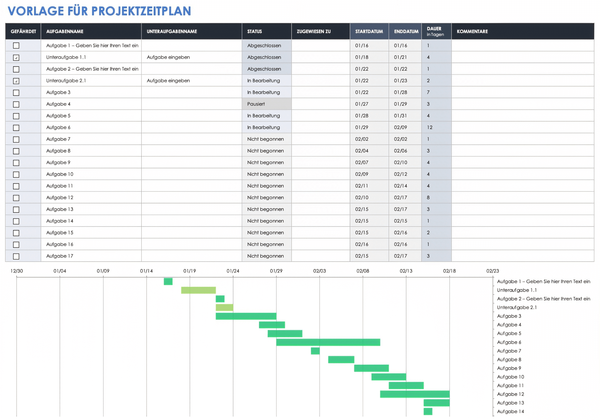
Task: Click the end date 02/17 of Aufgabe 12
Action: pyautogui.click(x=405, y=197)
